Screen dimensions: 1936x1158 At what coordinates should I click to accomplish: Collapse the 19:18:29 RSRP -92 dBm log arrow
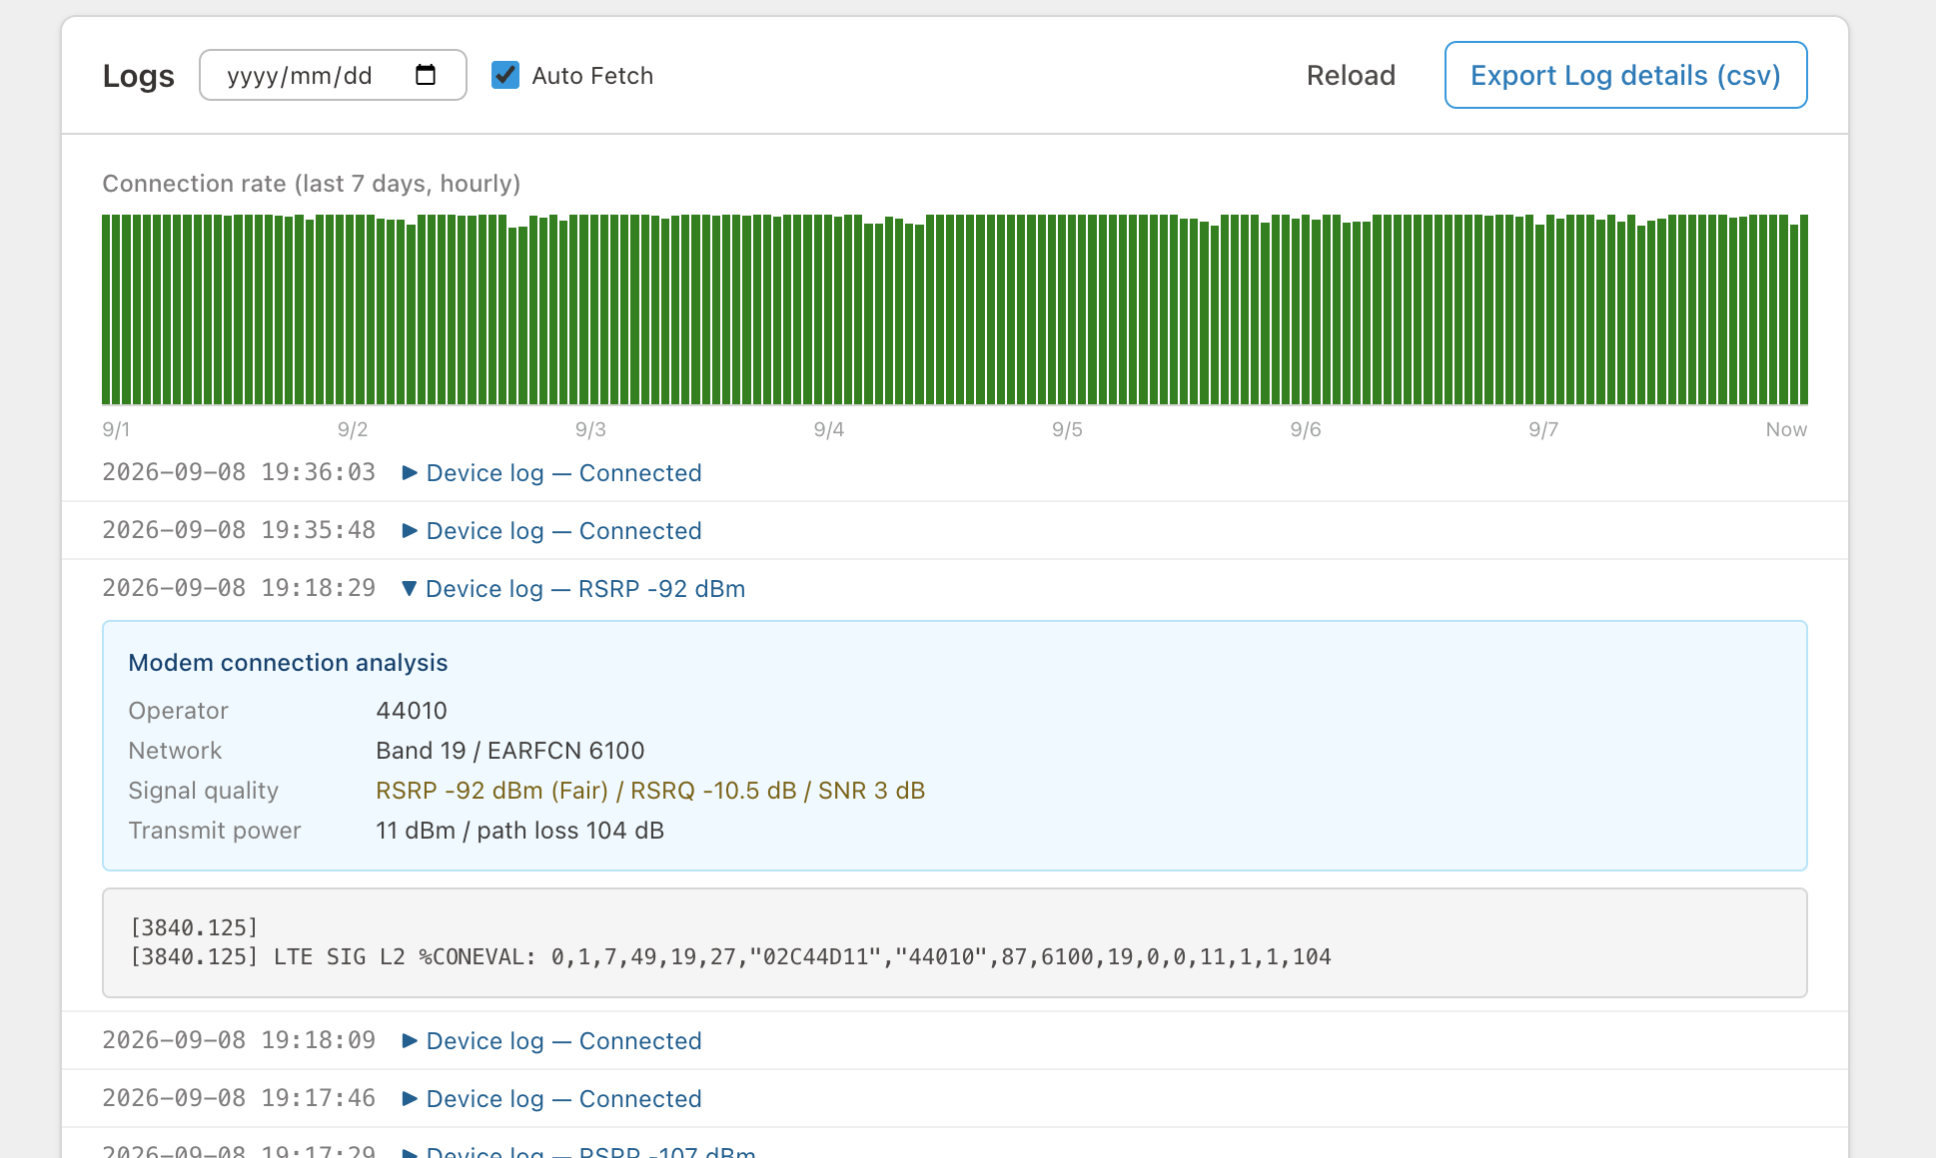409,589
